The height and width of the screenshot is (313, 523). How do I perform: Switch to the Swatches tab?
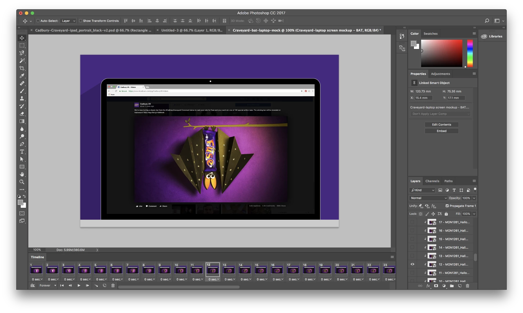click(430, 34)
